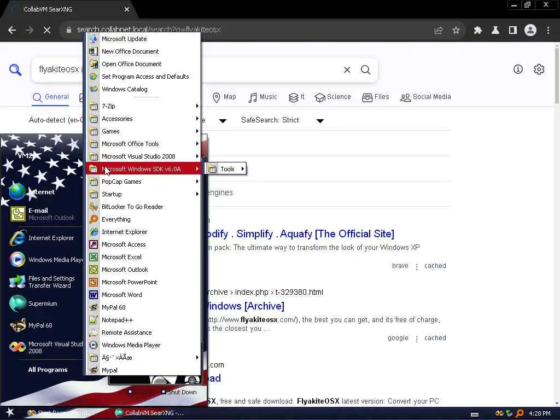Click the page vertical scrollbar
Image resolution: width=560 pixels, height=420 pixels.
tap(557, 75)
